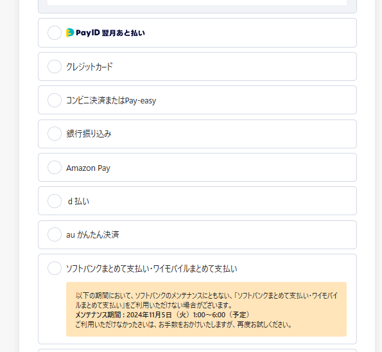Select the d 払い radio button
This screenshot has width=382, height=352.
tap(55, 201)
